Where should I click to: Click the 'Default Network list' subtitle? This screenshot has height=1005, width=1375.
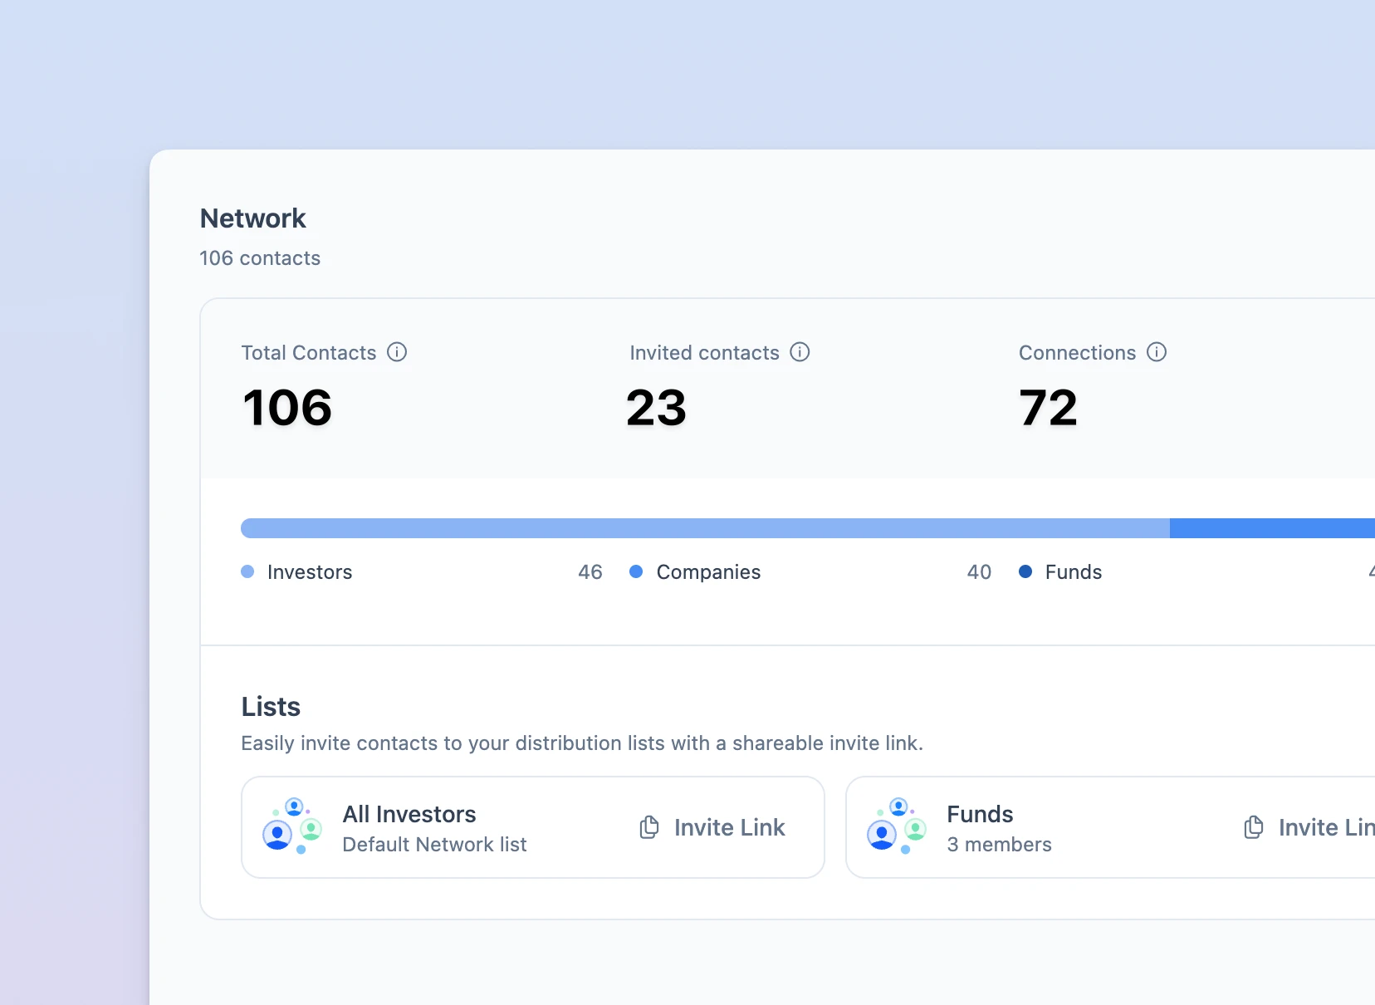pos(434,845)
